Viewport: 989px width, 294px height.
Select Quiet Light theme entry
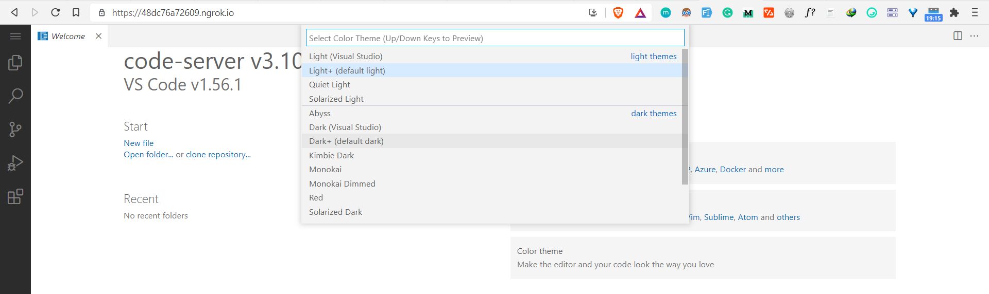click(x=330, y=84)
